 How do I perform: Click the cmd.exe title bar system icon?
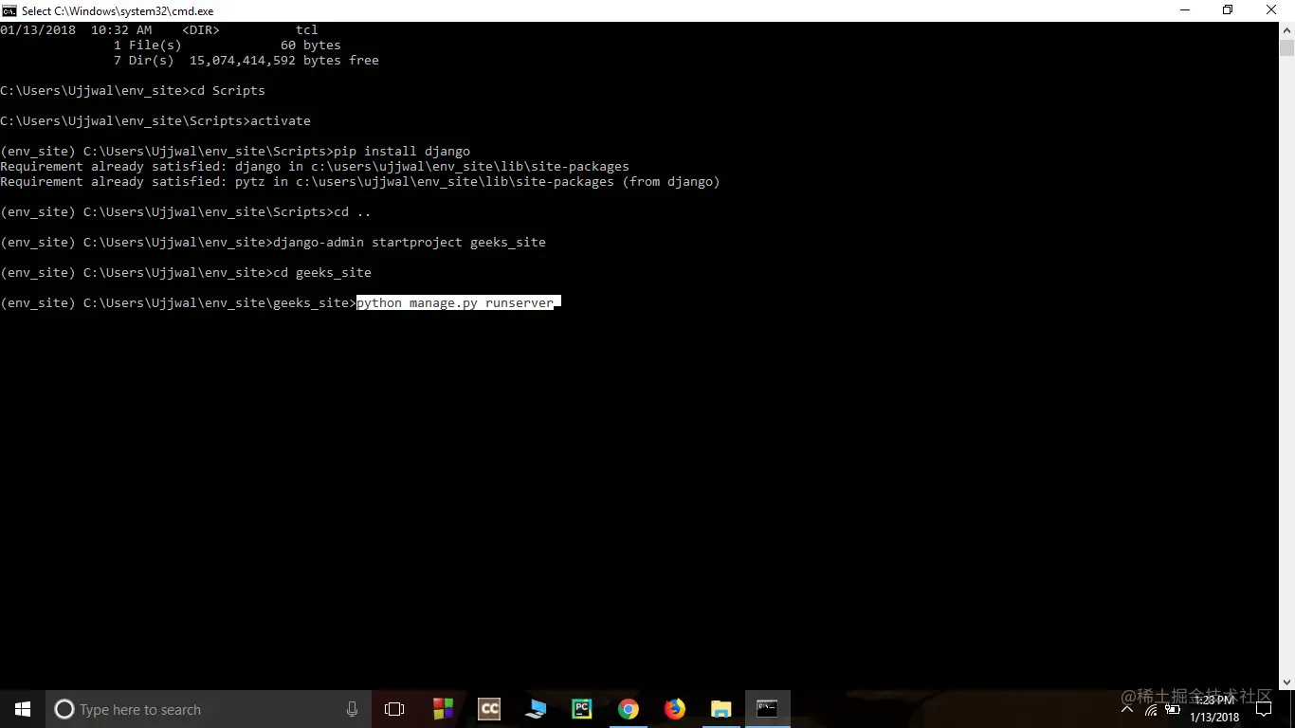tap(9, 10)
